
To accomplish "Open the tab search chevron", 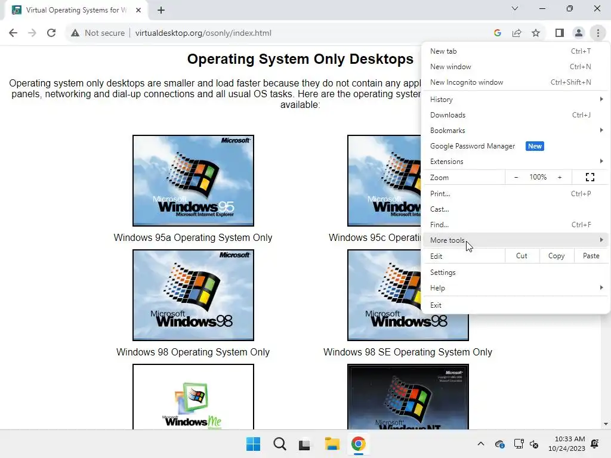I will [x=515, y=8].
